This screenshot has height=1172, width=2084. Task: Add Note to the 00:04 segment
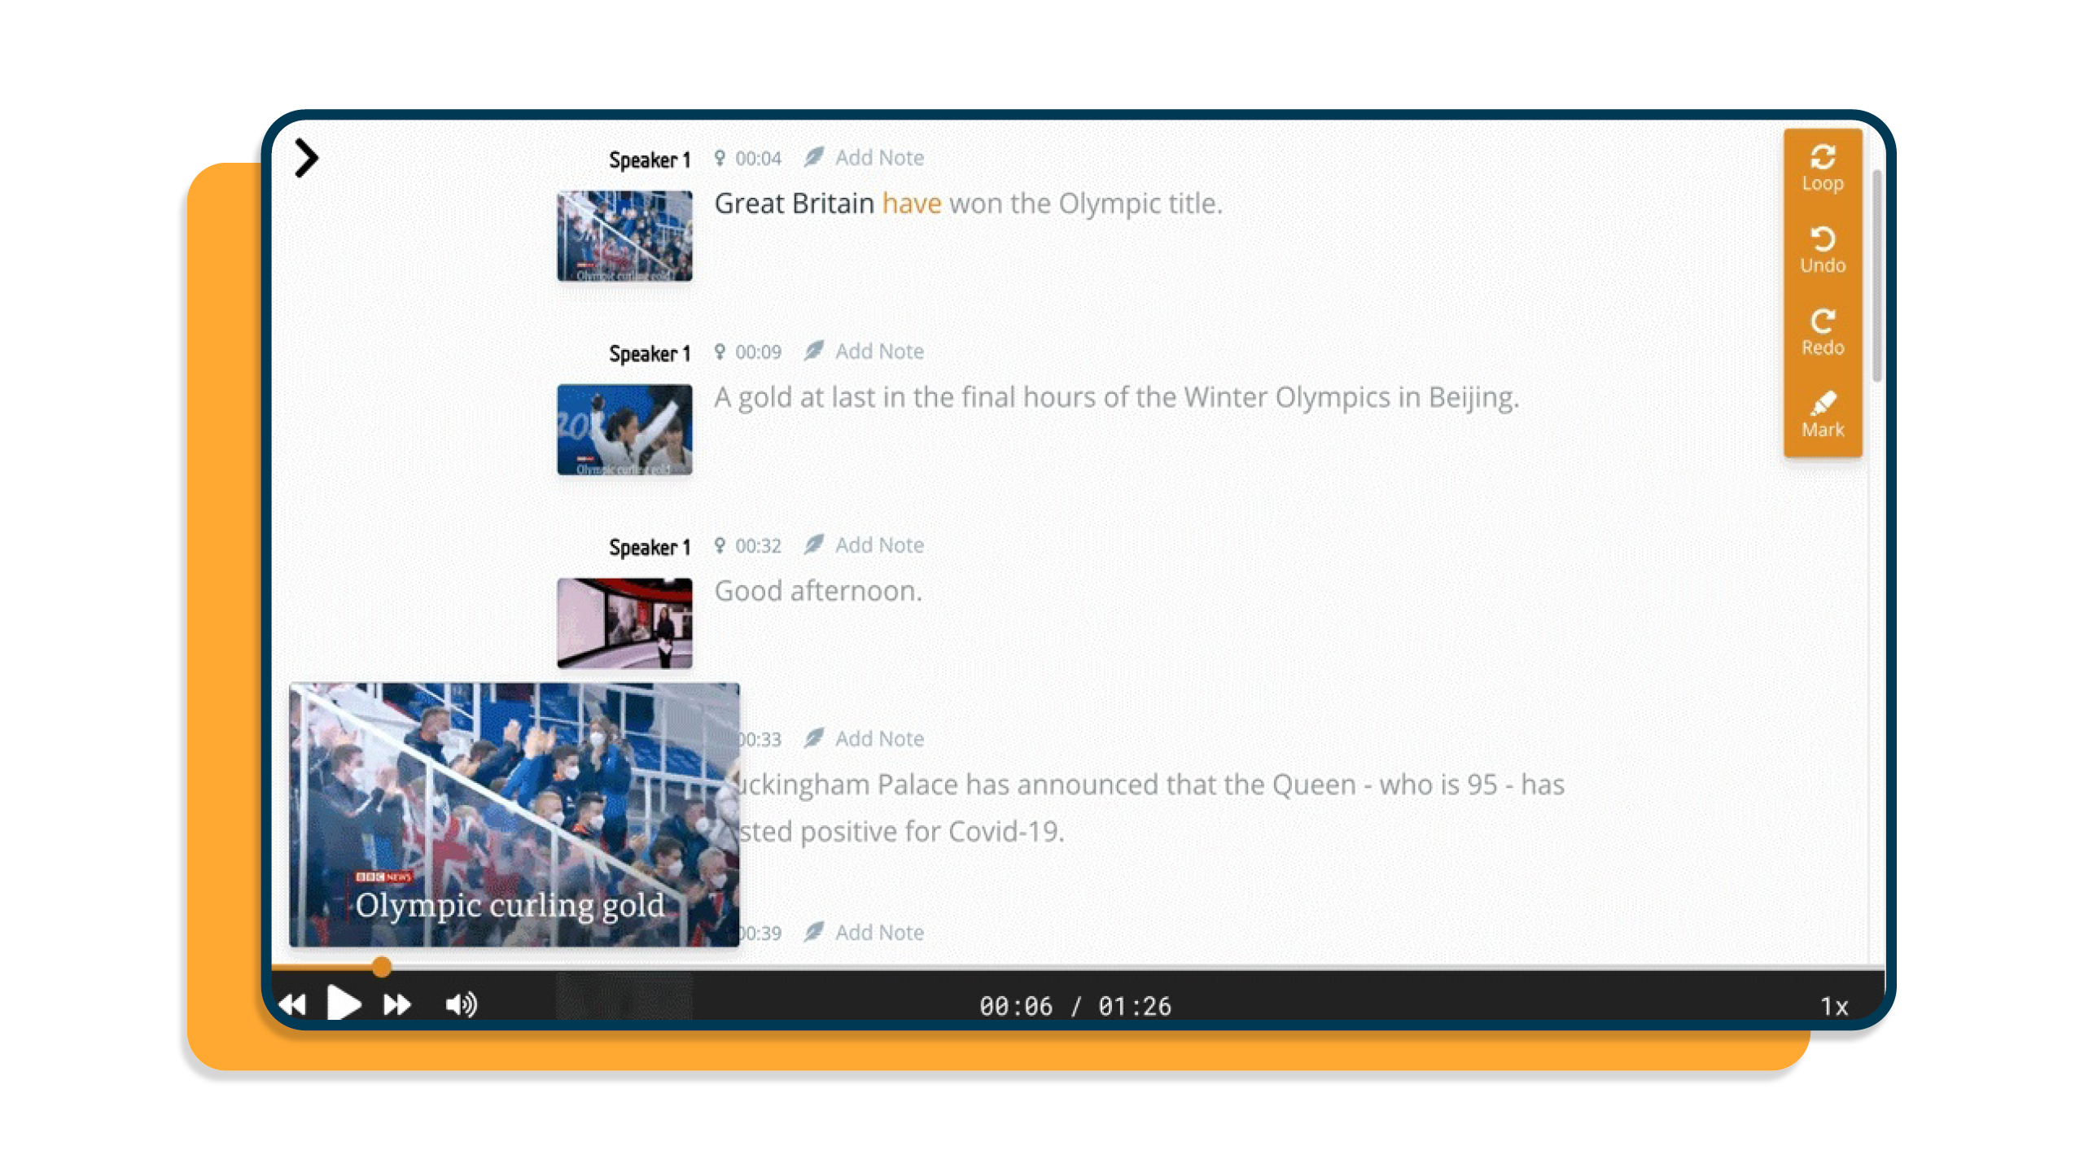878,158
